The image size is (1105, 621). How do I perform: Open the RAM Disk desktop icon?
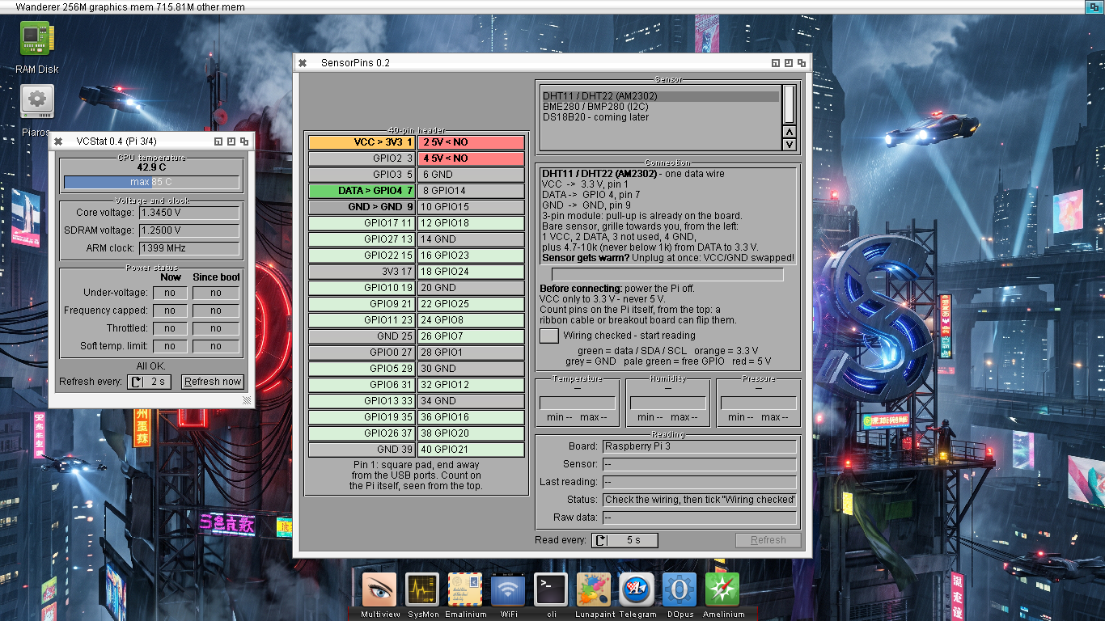coord(36,39)
